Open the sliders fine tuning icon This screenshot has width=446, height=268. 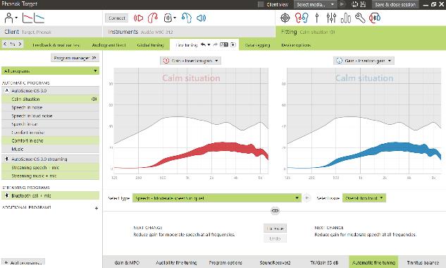point(331,18)
